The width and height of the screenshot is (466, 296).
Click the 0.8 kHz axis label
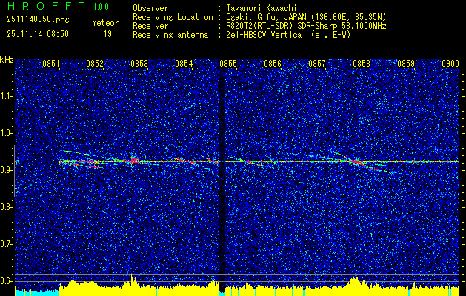[6, 207]
